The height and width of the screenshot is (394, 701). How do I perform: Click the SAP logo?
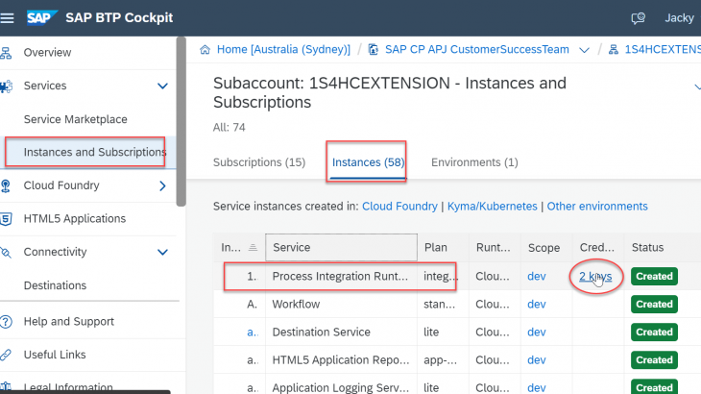pyautogui.click(x=41, y=18)
